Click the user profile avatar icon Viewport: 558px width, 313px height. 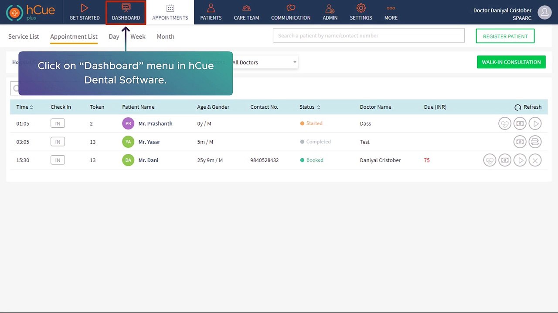(x=544, y=13)
